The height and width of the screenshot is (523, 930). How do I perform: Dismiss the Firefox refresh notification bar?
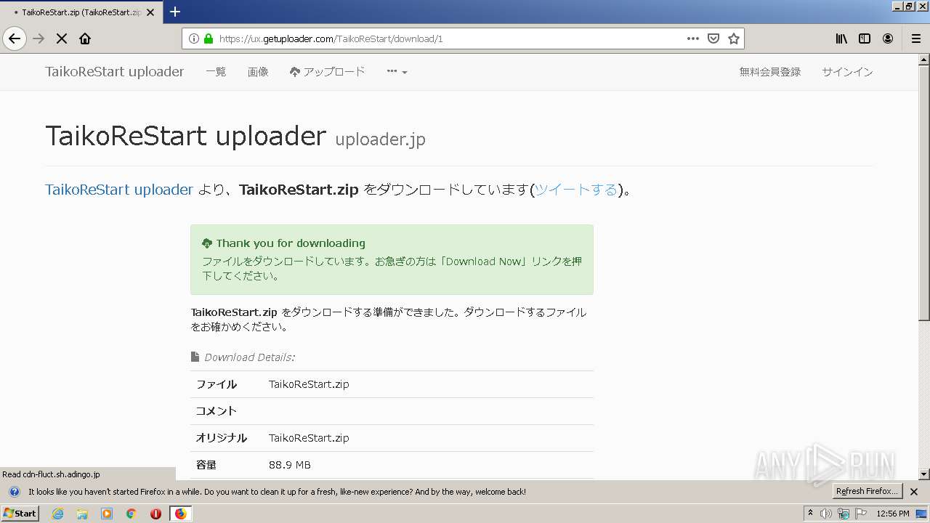click(x=914, y=492)
